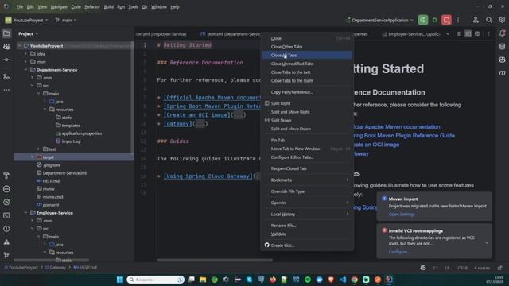Debug DepartmentServiceApplication with bug icon
This screenshot has height=286, width=509.
(x=435, y=20)
